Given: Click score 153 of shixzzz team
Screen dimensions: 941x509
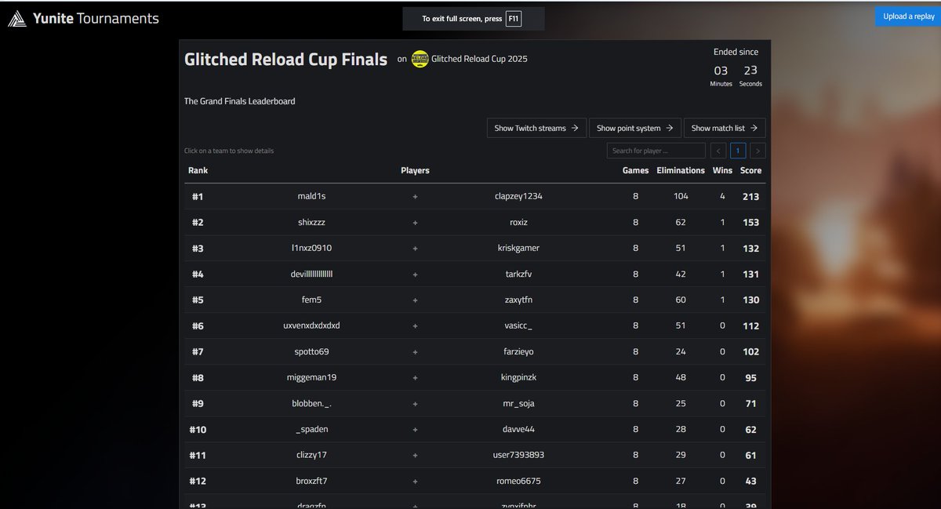Looking at the screenshot, I should 750,222.
